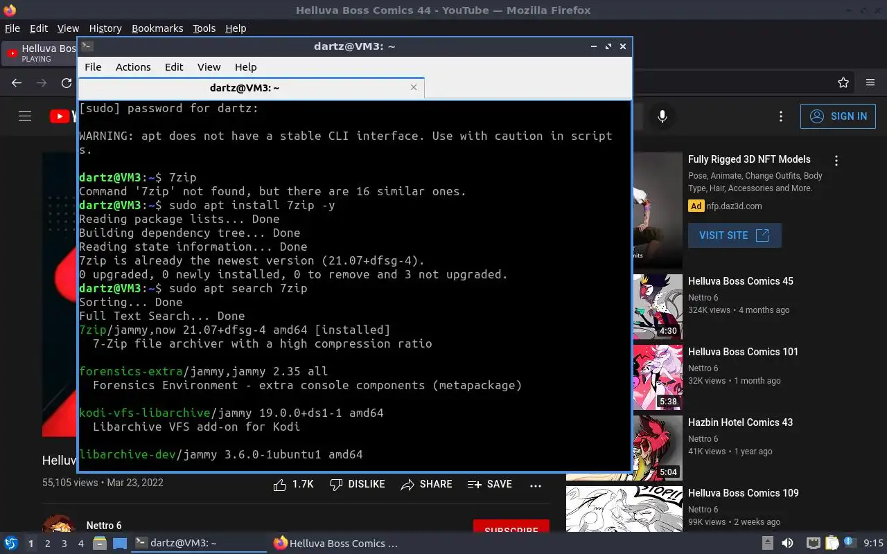The width and height of the screenshot is (887, 554).
Task: Click the update notifier tray icon
Action: coord(850,543)
